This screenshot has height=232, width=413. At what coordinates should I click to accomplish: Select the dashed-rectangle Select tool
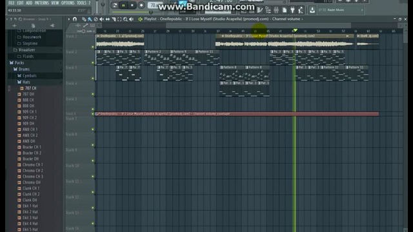click(x=119, y=19)
